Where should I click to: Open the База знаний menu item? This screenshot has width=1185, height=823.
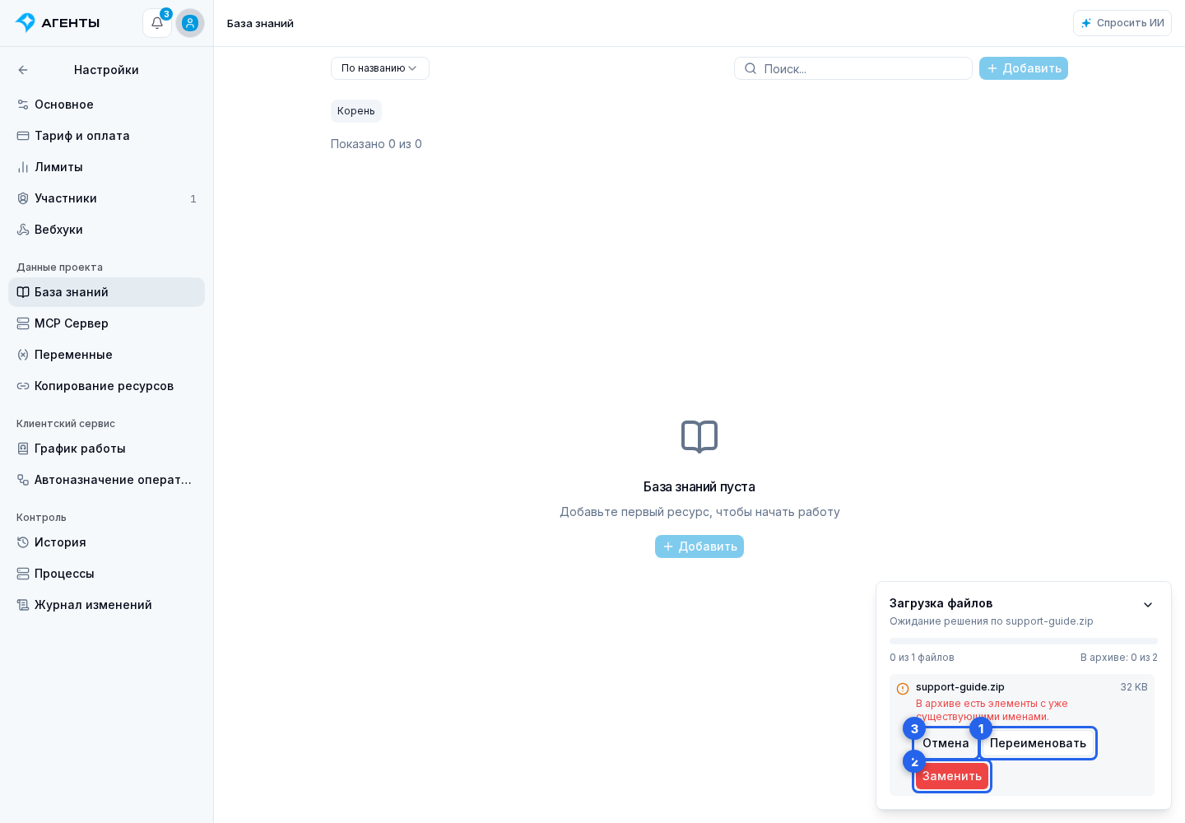tap(106, 292)
